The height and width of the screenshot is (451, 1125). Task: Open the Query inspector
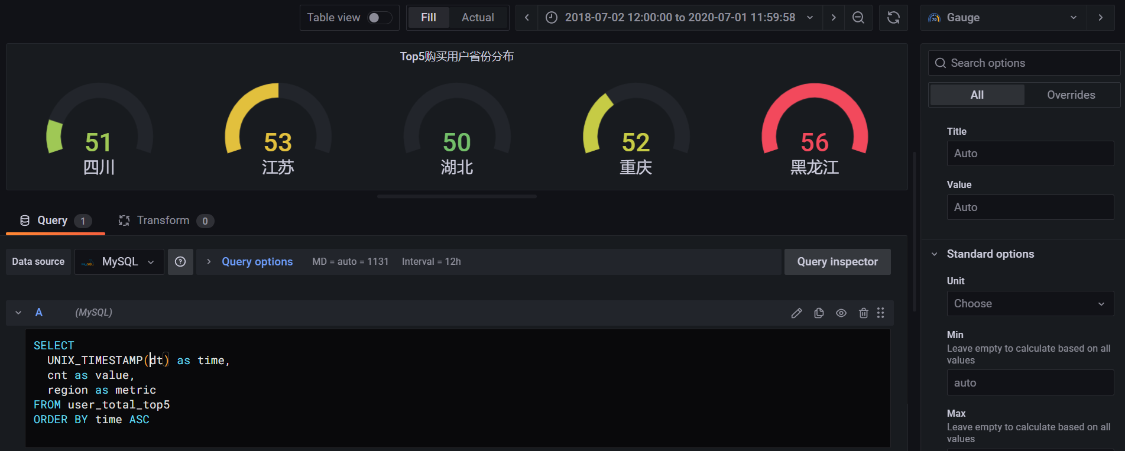pyautogui.click(x=837, y=262)
